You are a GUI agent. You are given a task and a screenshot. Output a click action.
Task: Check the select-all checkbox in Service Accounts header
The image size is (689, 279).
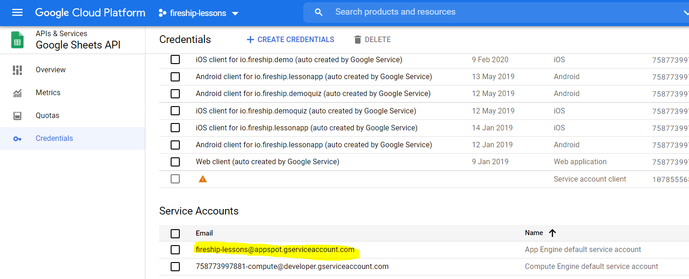pos(175,233)
